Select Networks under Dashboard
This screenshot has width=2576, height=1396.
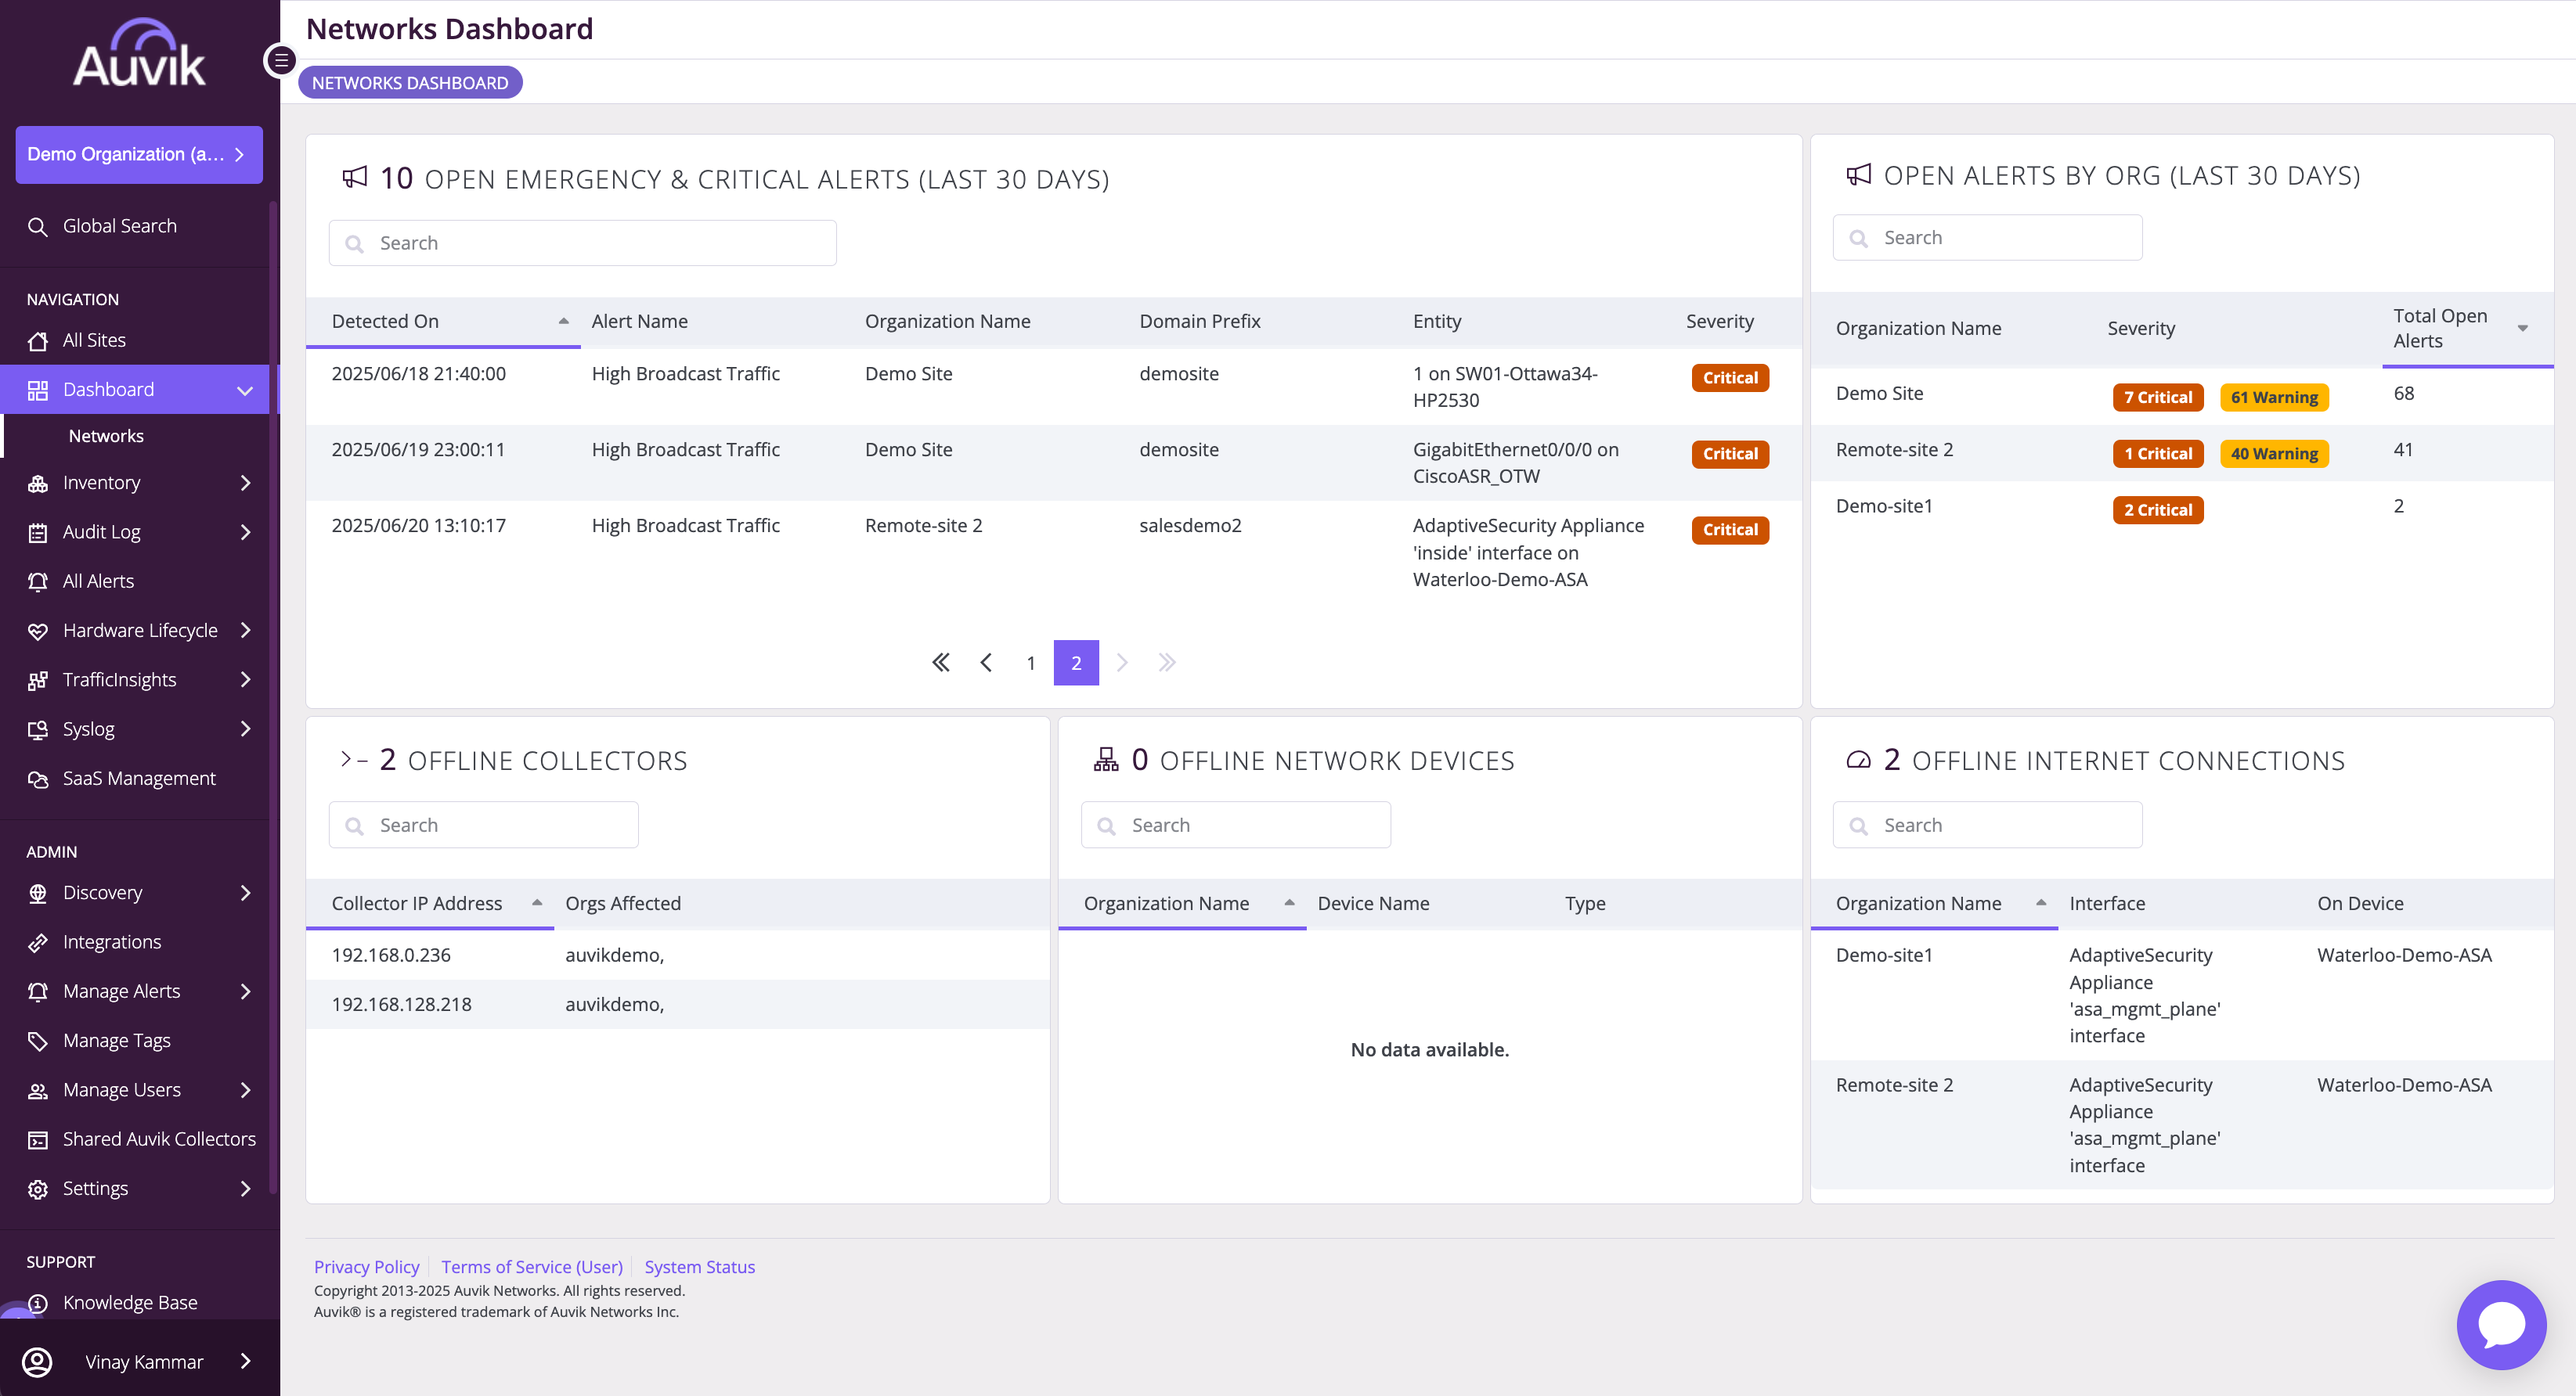tap(106, 436)
